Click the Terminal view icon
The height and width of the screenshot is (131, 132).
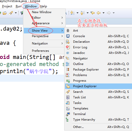coord(68,114)
